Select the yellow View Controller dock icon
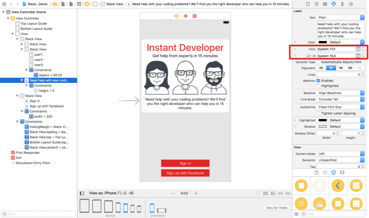Screen dimensions: 369x218 click(x=177, y=16)
